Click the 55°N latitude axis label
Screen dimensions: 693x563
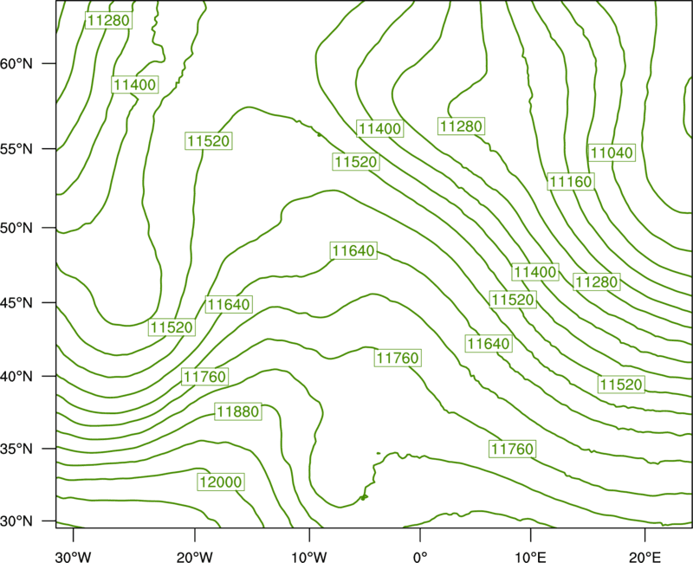(x=16, y=149)
